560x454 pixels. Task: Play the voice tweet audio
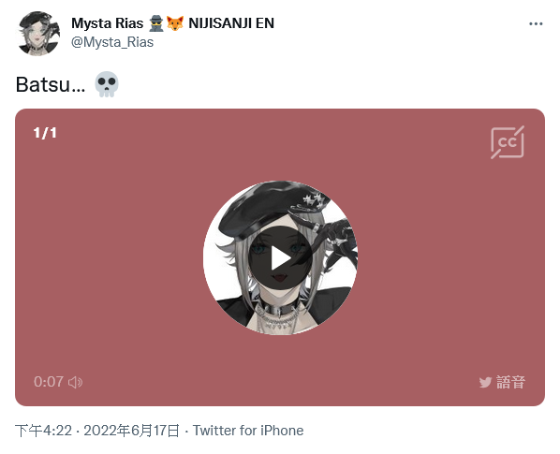[280, 257]
